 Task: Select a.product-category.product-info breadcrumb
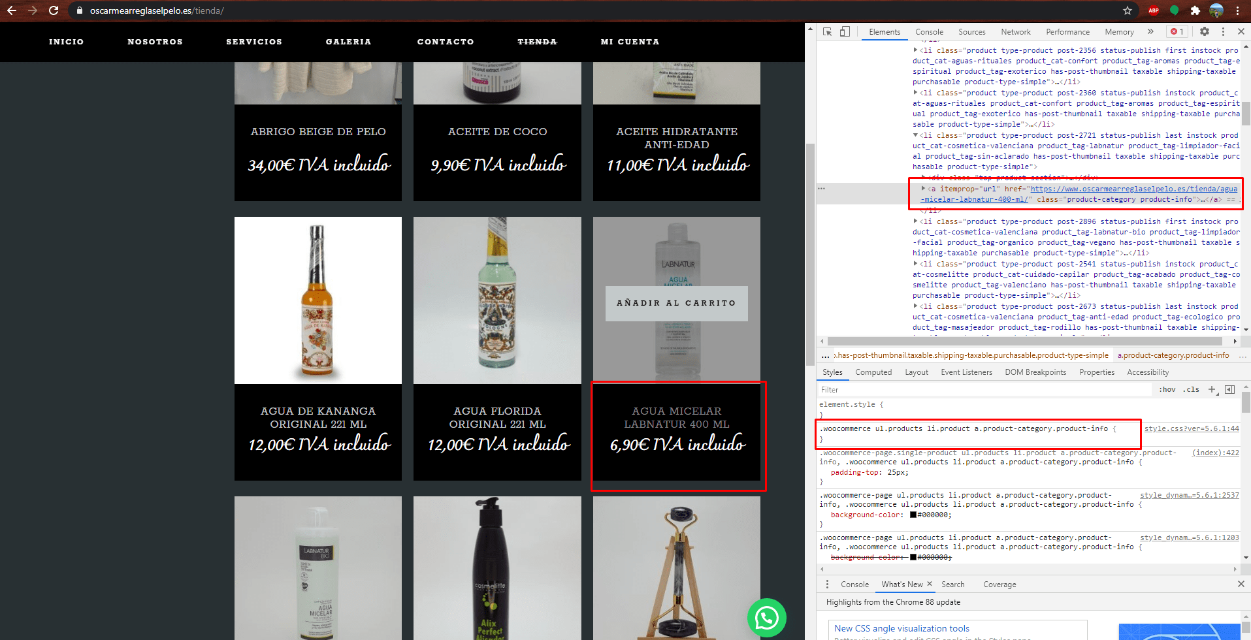click(1173, 355)
